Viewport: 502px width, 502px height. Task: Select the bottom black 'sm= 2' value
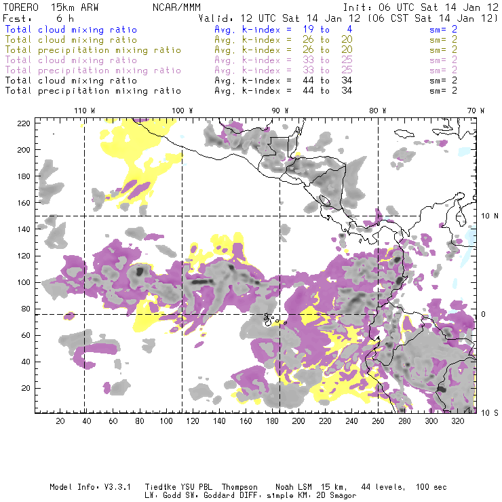click(x=443, y=91)
